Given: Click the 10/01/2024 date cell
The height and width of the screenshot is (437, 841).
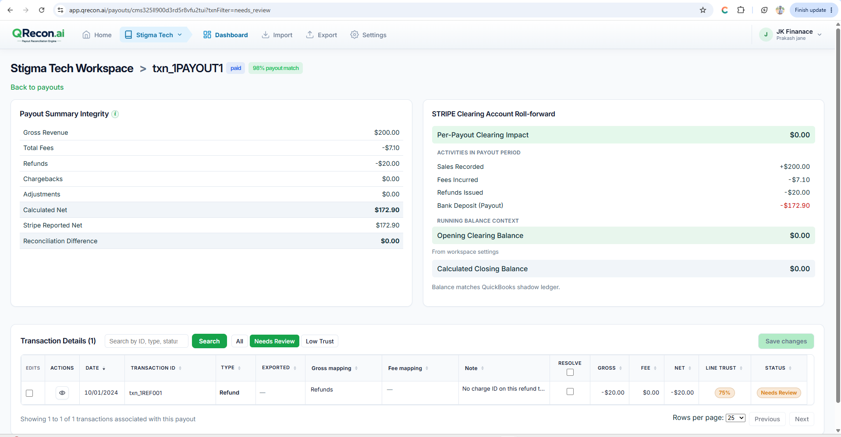Looking at the screenshot, I should click(101, 393).
